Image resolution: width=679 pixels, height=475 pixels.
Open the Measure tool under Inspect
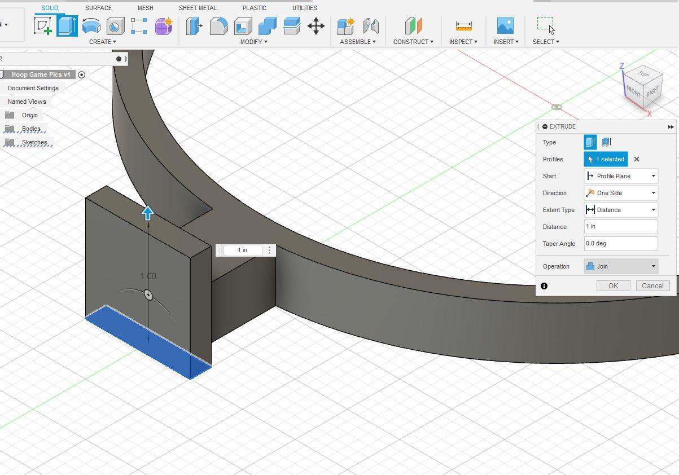[463, 27]
